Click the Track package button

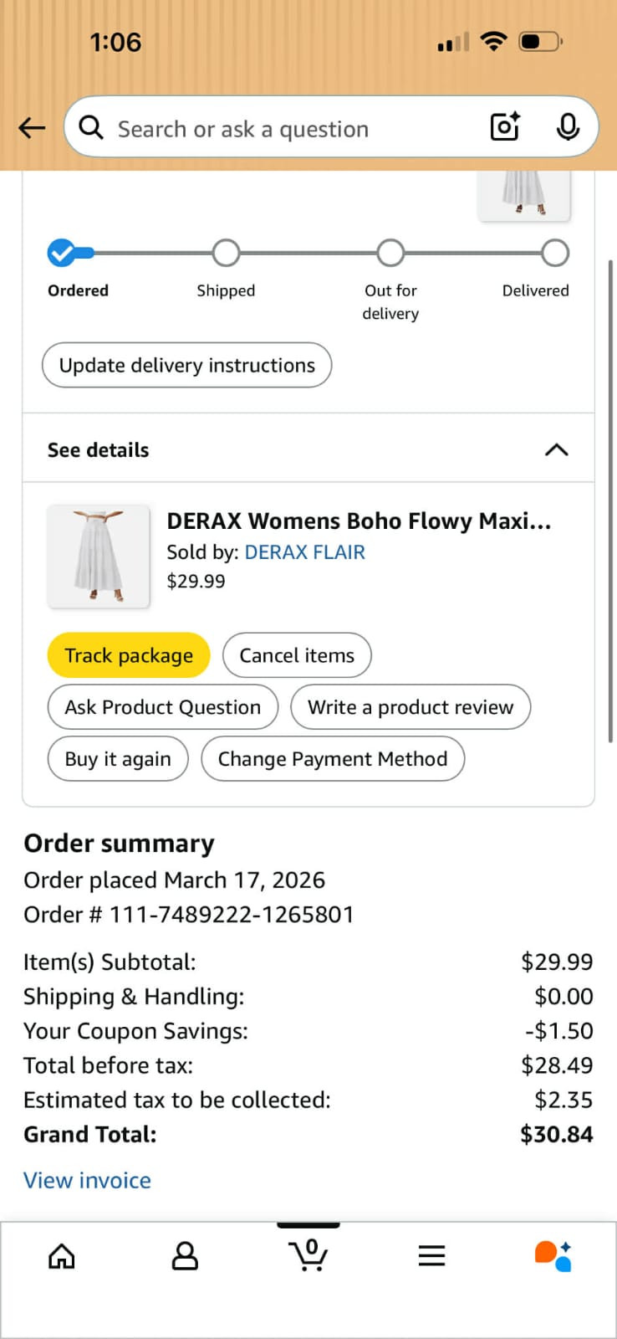[129, 655]
